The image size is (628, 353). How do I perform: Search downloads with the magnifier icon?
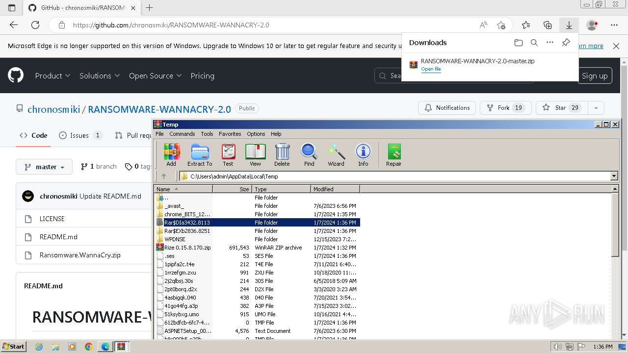pyautogui.click(x=534, y=43)
